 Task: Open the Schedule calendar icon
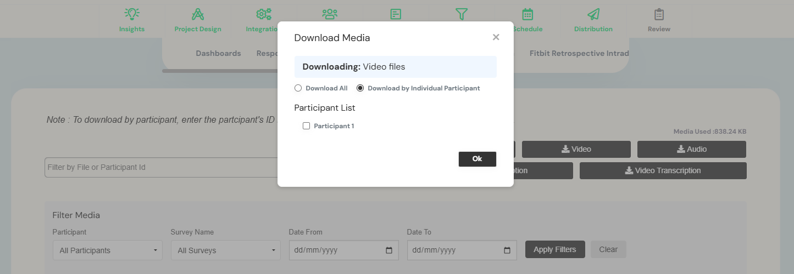coord(528,14)
